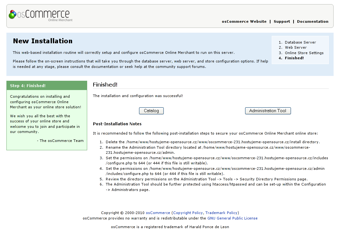Open the Administration Tool button

point(268,111)
